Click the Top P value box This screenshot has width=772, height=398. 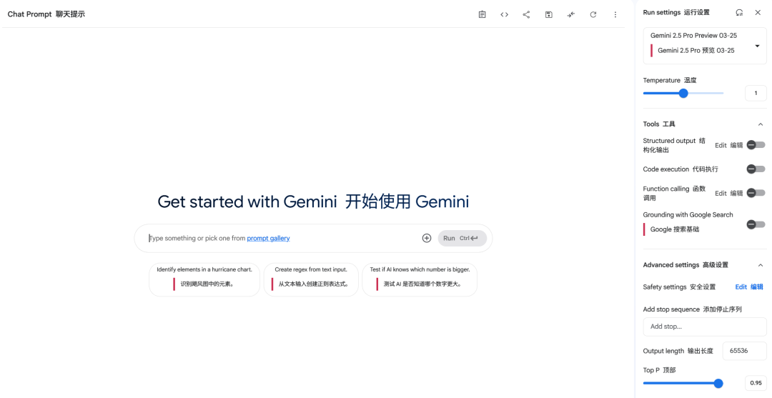click(x=756, y=383)
